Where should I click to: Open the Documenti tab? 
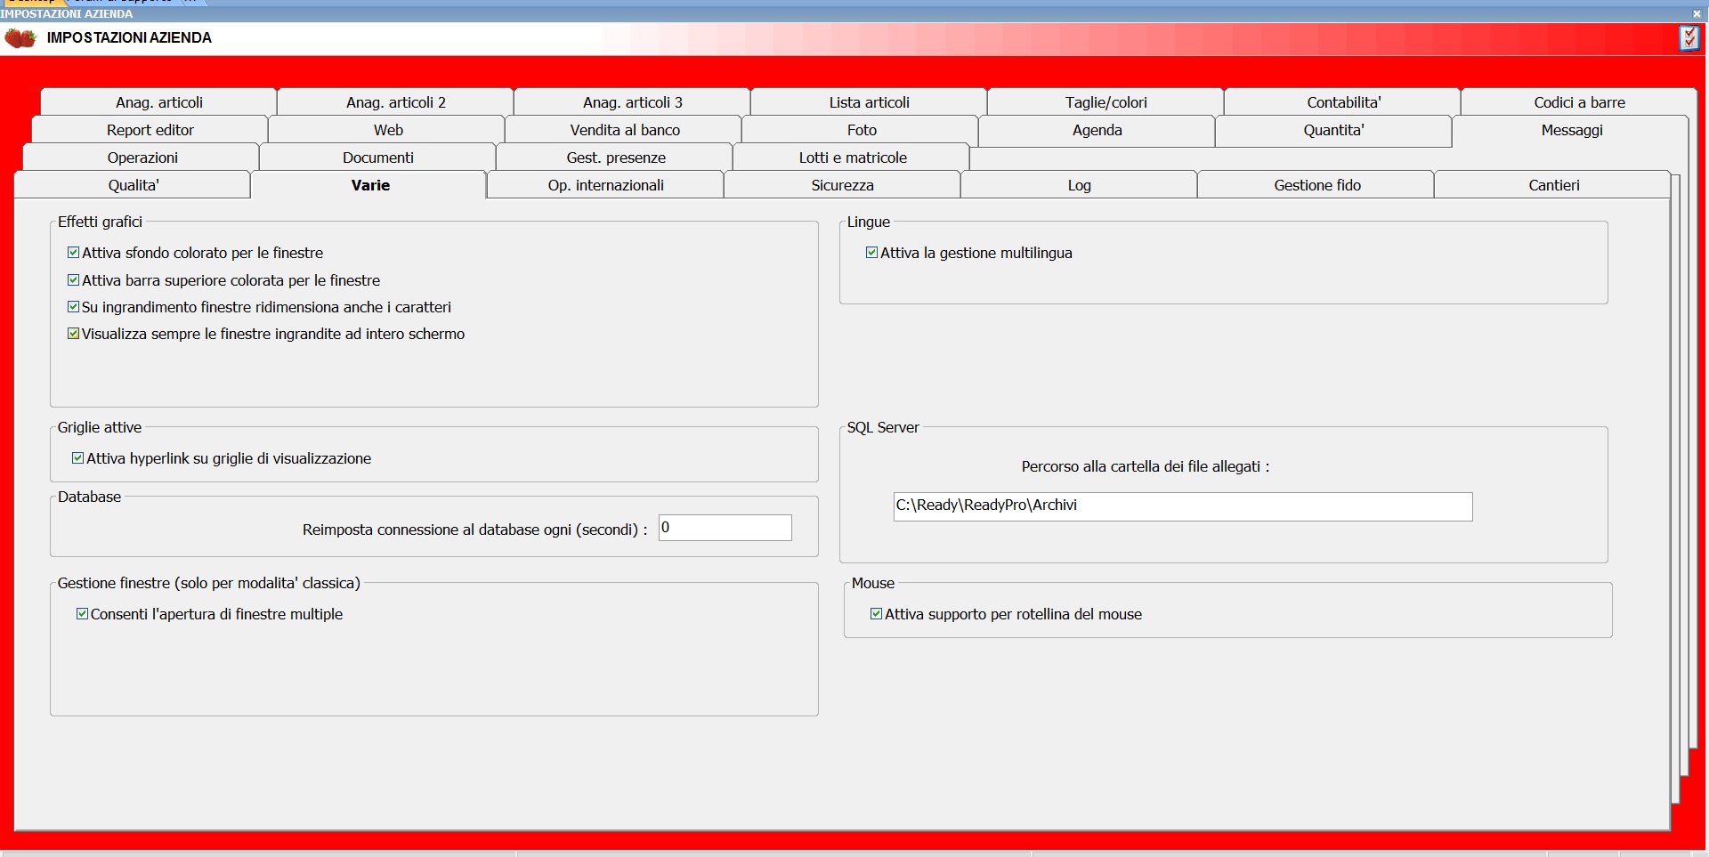point(378,158)
